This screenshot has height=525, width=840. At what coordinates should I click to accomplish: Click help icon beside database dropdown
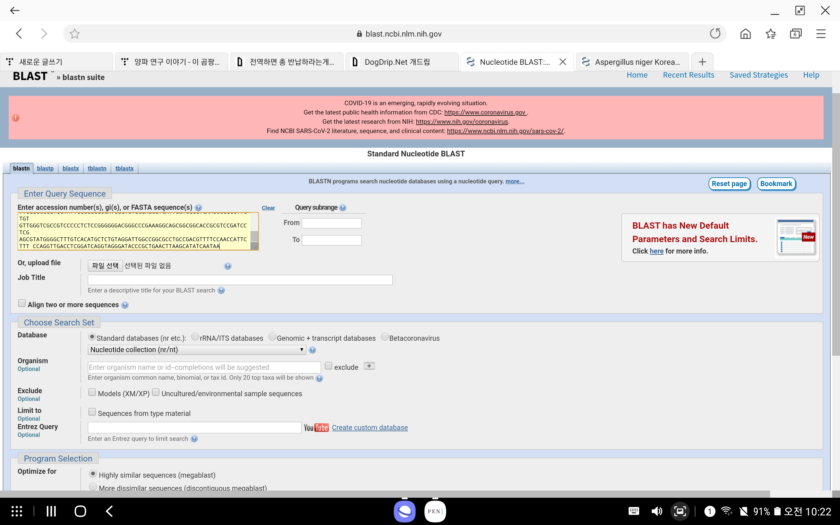click(x=312, y=350)
